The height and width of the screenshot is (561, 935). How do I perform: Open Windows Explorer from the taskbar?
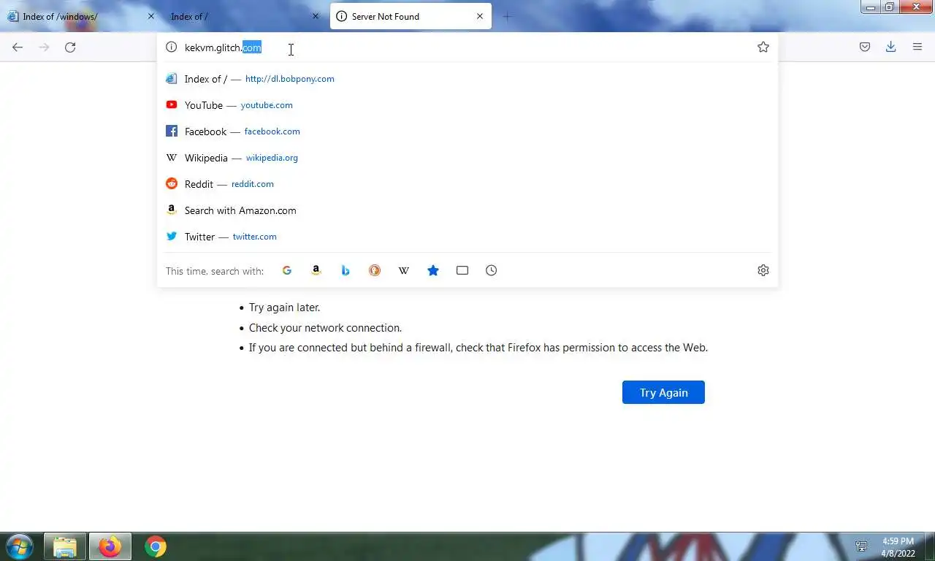65,546
